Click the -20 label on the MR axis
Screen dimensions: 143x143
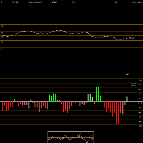pyautogui.click(x=140, y=108)
